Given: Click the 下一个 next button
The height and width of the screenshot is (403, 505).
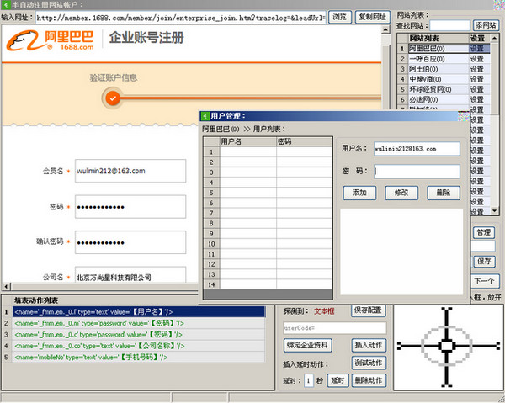Looking at the screenshot, I should (x=484, y=281).
